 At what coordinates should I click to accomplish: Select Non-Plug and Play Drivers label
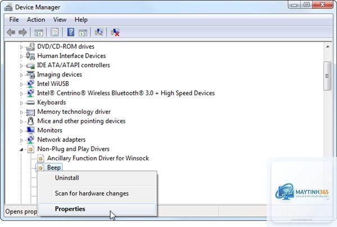[x=73, y=149]
